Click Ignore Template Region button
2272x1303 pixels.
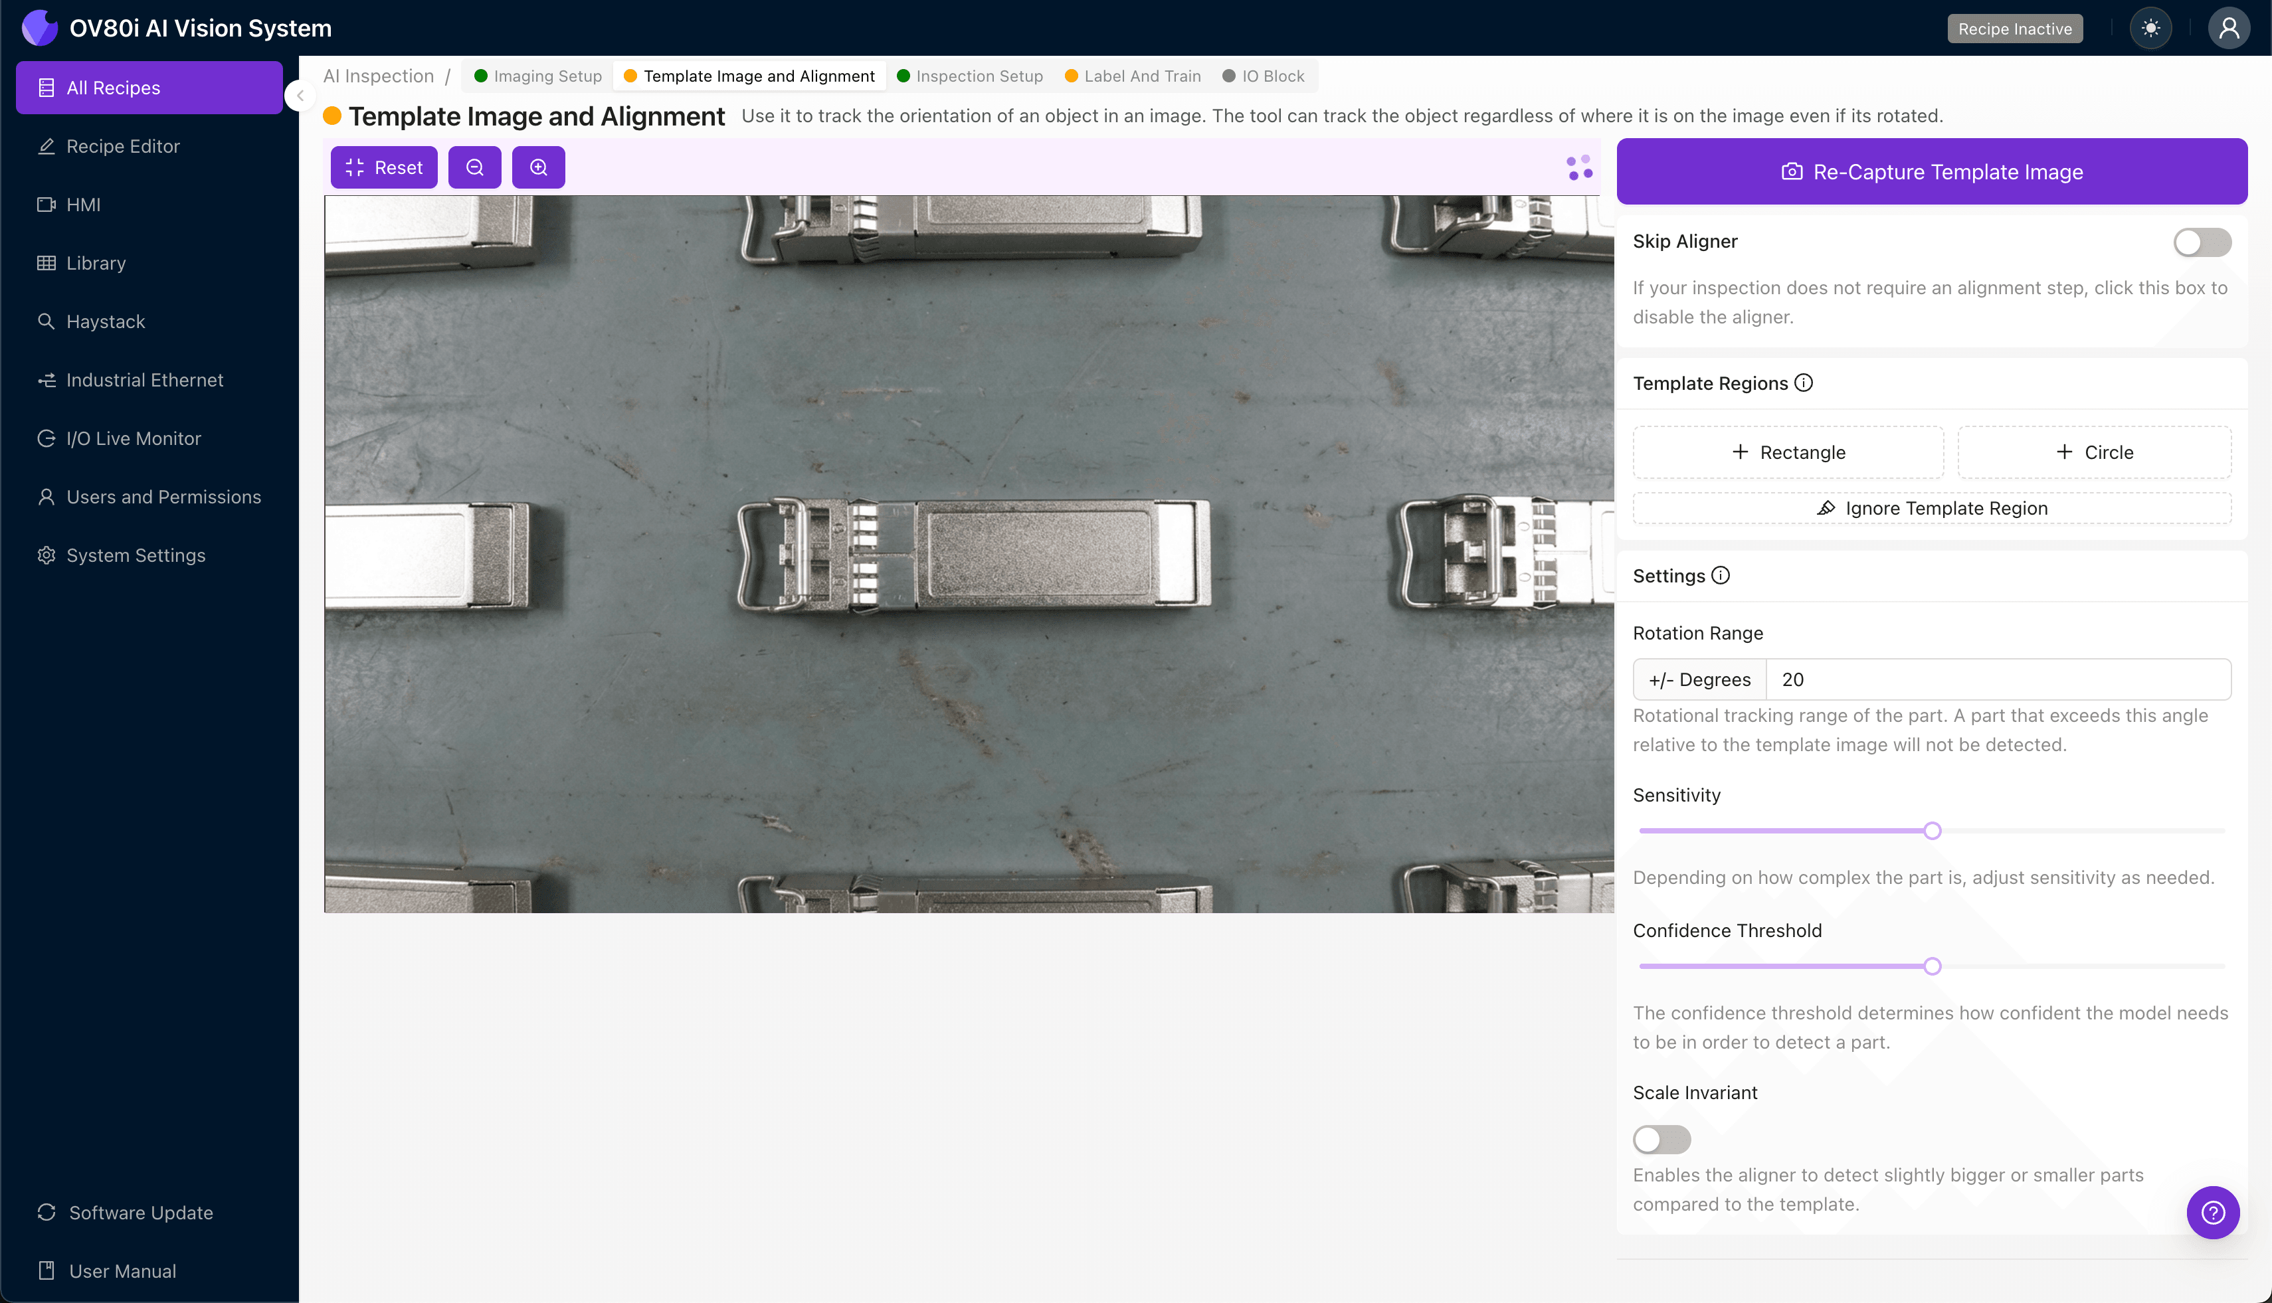click(1932, 508)
